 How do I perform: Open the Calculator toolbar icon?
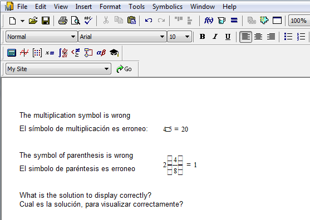click(x=12, y=53)
